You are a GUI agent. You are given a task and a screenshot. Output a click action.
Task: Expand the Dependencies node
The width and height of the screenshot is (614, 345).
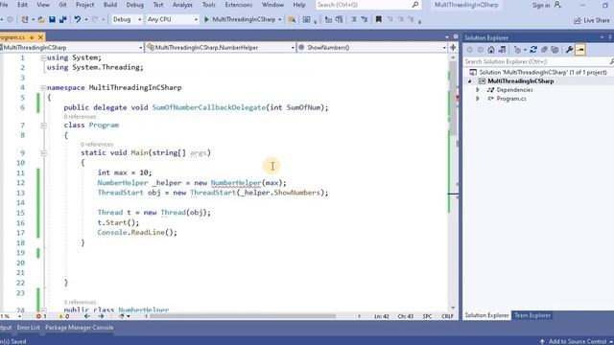click(478, 90)
